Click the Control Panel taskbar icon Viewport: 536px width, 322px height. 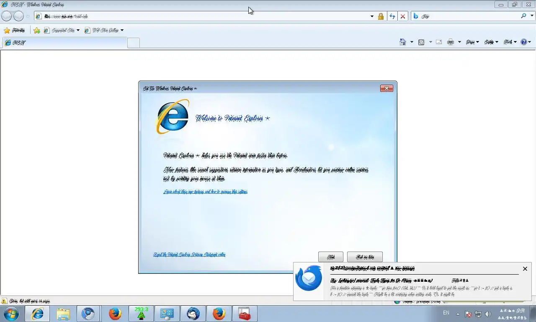tap(167, 314)
